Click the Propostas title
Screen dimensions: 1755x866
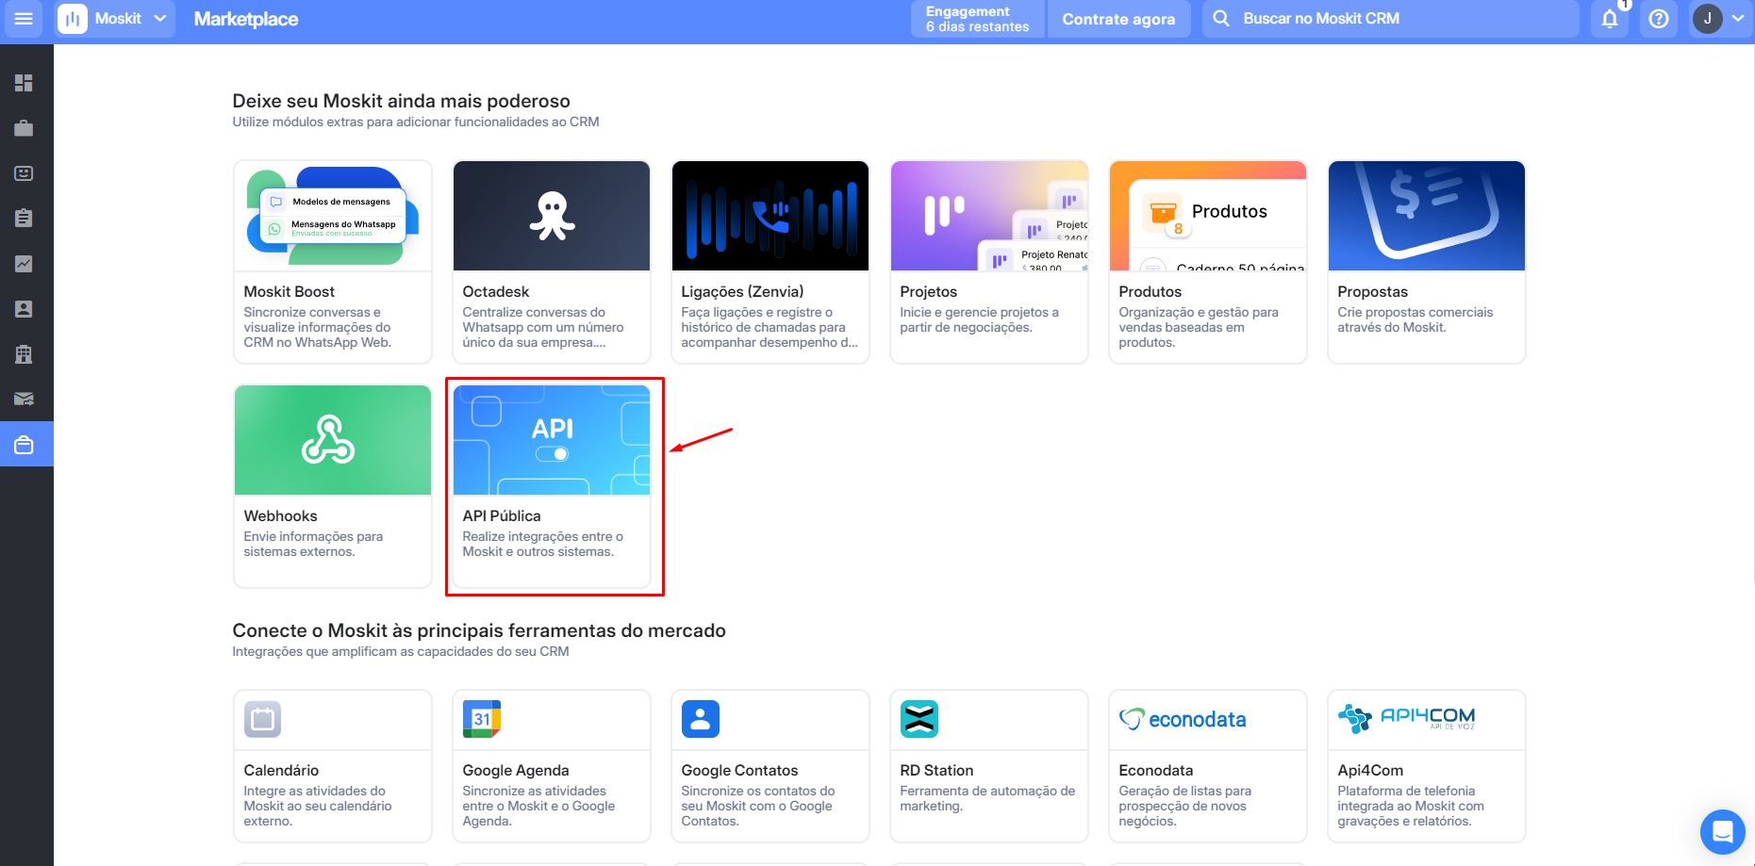click(1372, 292)
